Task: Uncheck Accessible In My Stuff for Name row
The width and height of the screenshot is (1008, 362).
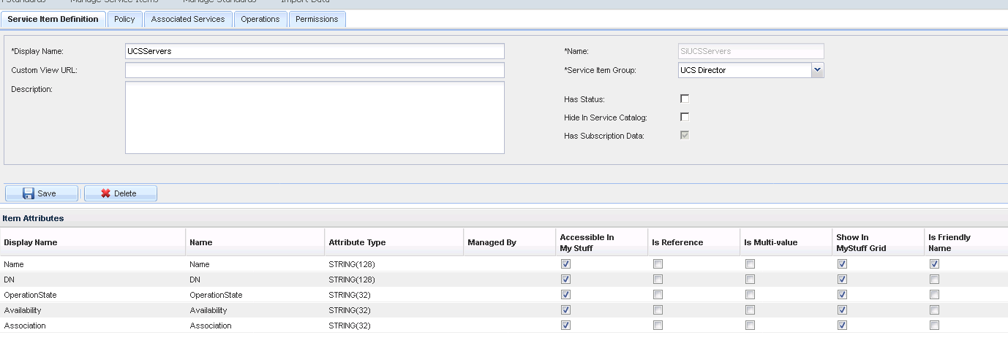Action: pyautogui.click(x=565, y=264)
